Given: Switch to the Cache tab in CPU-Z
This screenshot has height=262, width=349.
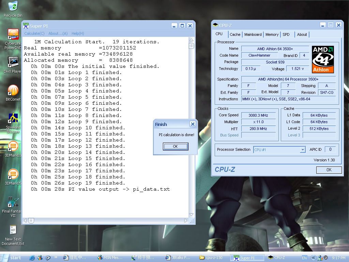Looking at the screenshot, I should click(235, 34).
